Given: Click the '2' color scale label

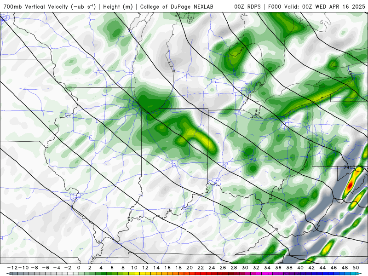Looking at the screenshot, I should 90,268.
